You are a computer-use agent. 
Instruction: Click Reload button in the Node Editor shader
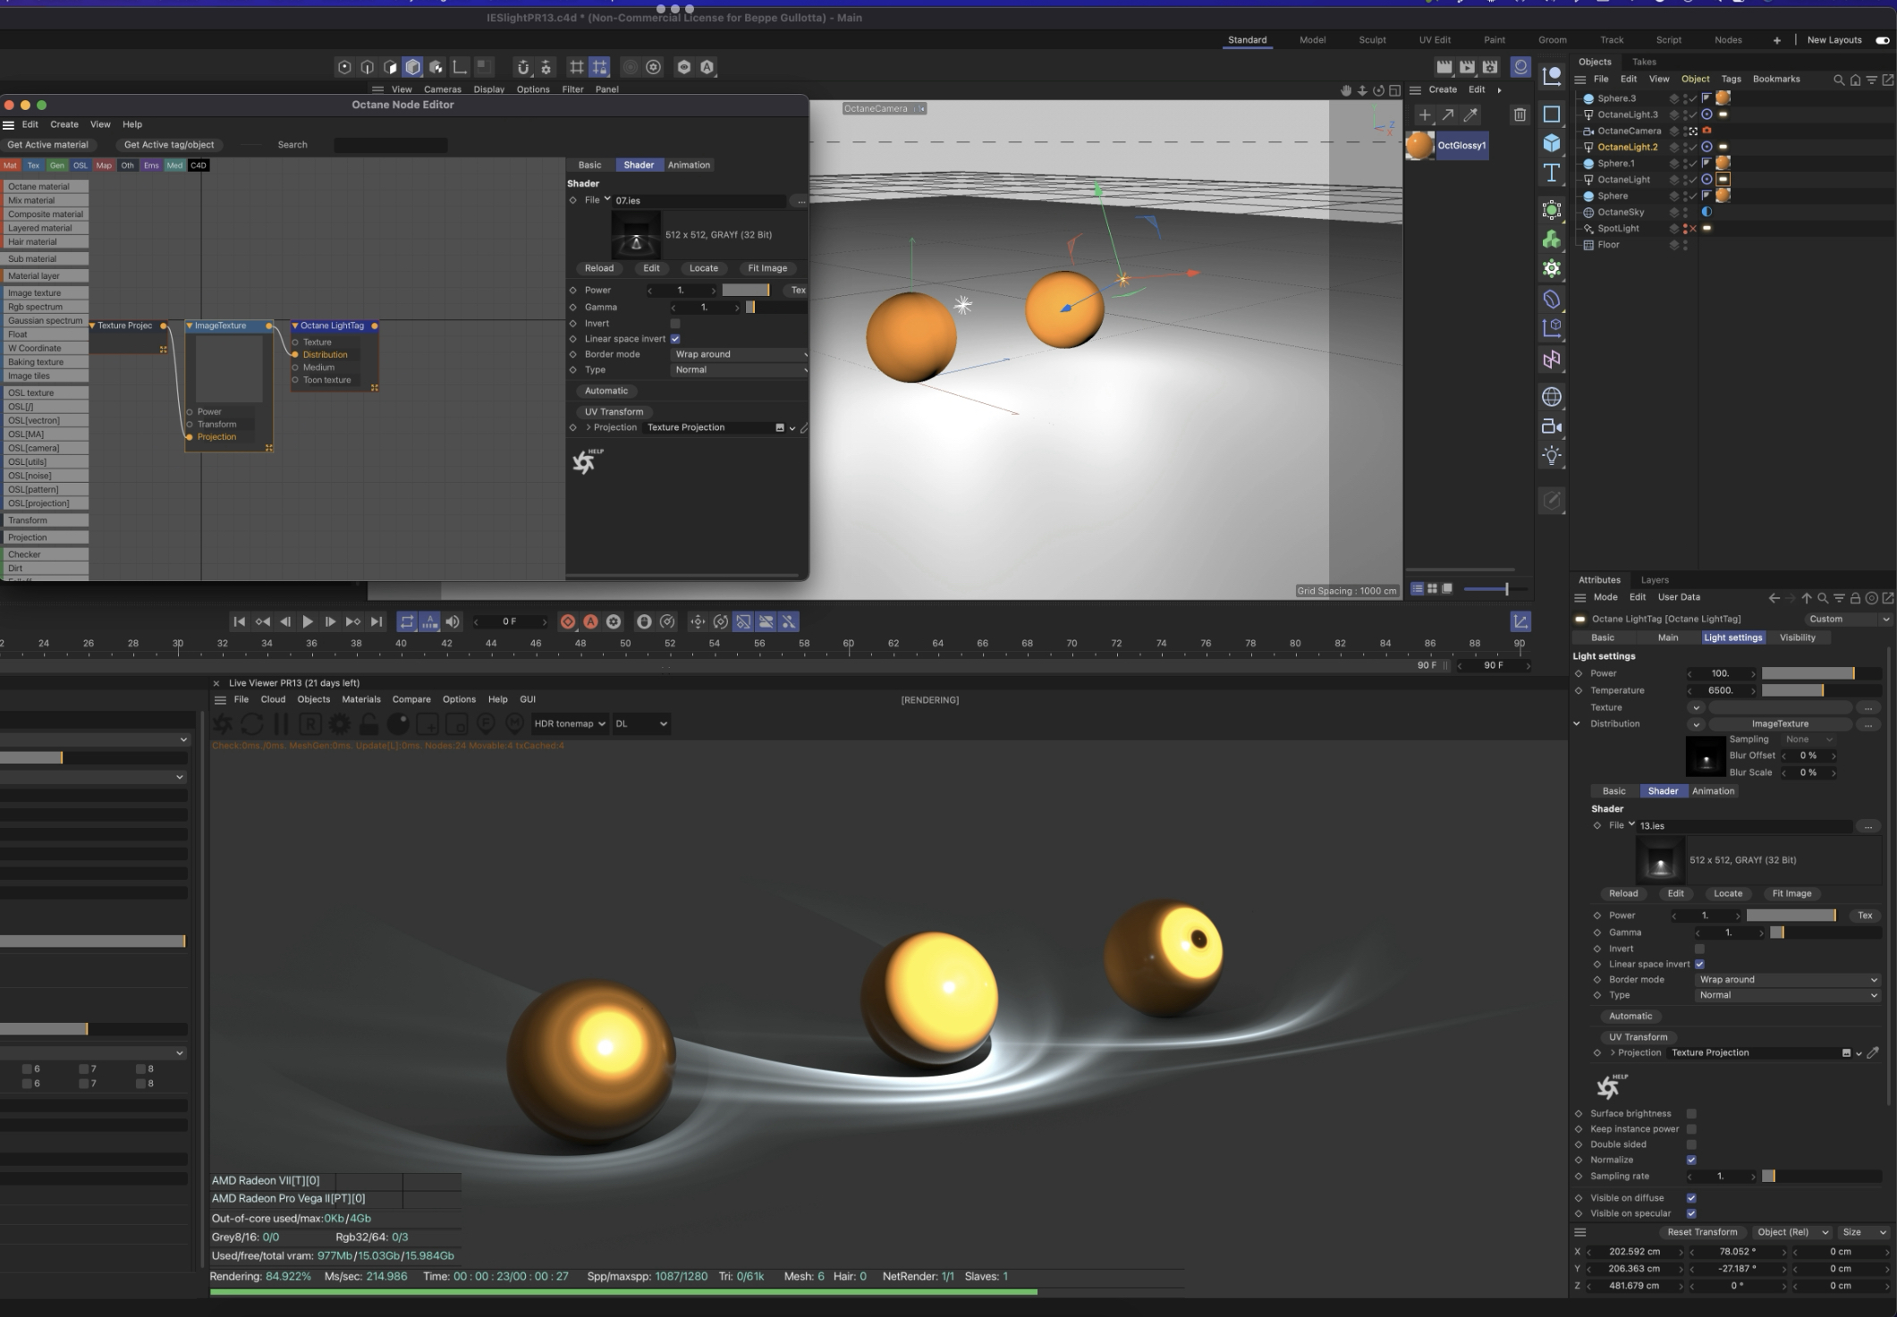tap(598, 268)
